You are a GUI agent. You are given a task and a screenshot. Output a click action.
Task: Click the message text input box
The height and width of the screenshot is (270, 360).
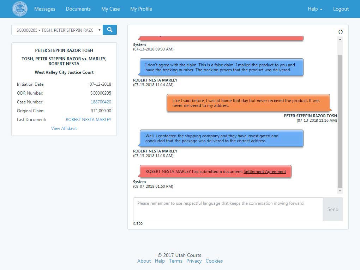[228, 209]
